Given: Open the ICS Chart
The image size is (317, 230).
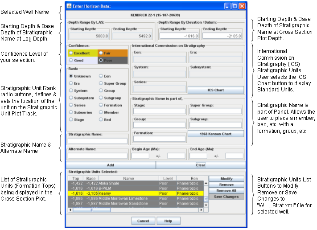Looking at the screenshot, I should click(x=216, y=90).
